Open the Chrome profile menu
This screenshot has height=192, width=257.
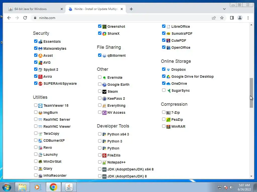click(x=240, y=18)
